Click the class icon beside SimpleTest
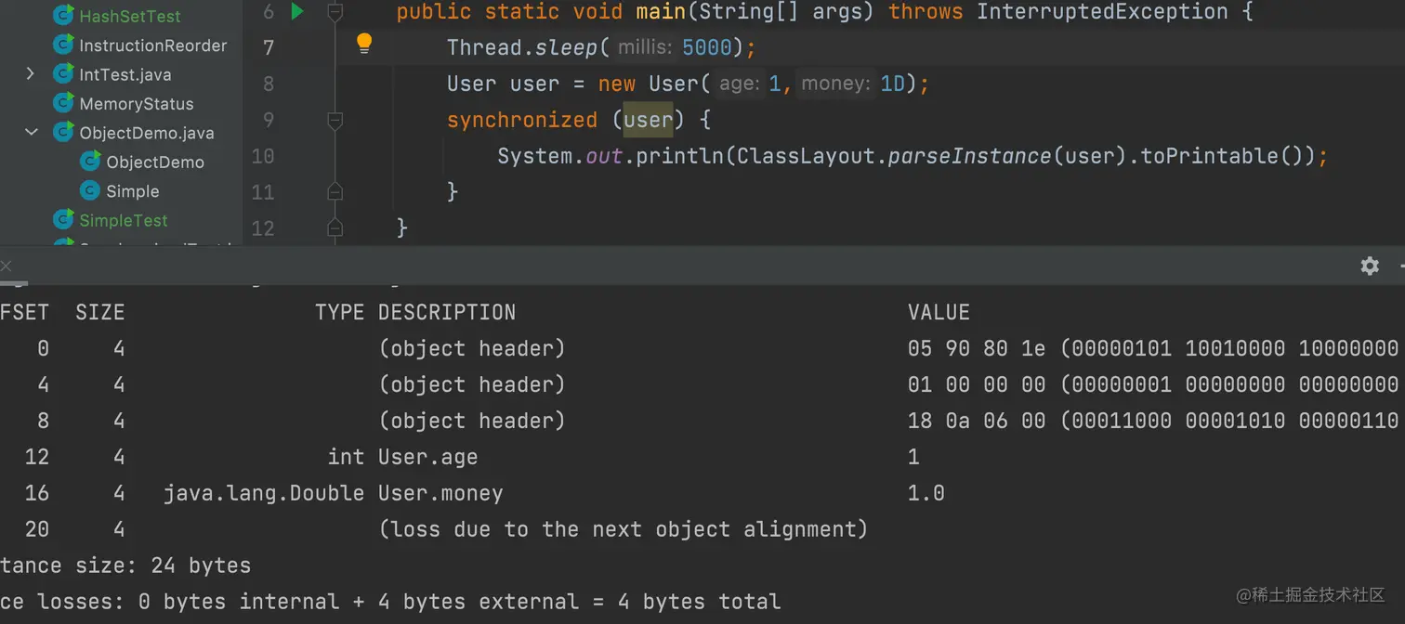This screenshot has height=624, width=1405. click(63, 219)
